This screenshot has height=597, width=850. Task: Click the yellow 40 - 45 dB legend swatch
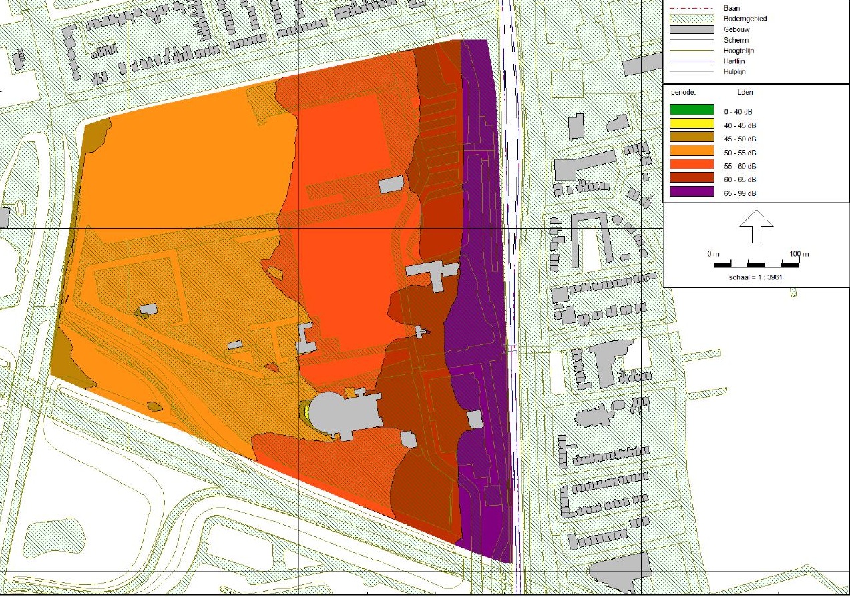tap(690, 125)
